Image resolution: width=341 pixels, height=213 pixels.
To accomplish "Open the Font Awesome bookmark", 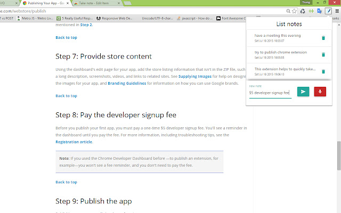I will pyautogui.click(x=231, y=19).
